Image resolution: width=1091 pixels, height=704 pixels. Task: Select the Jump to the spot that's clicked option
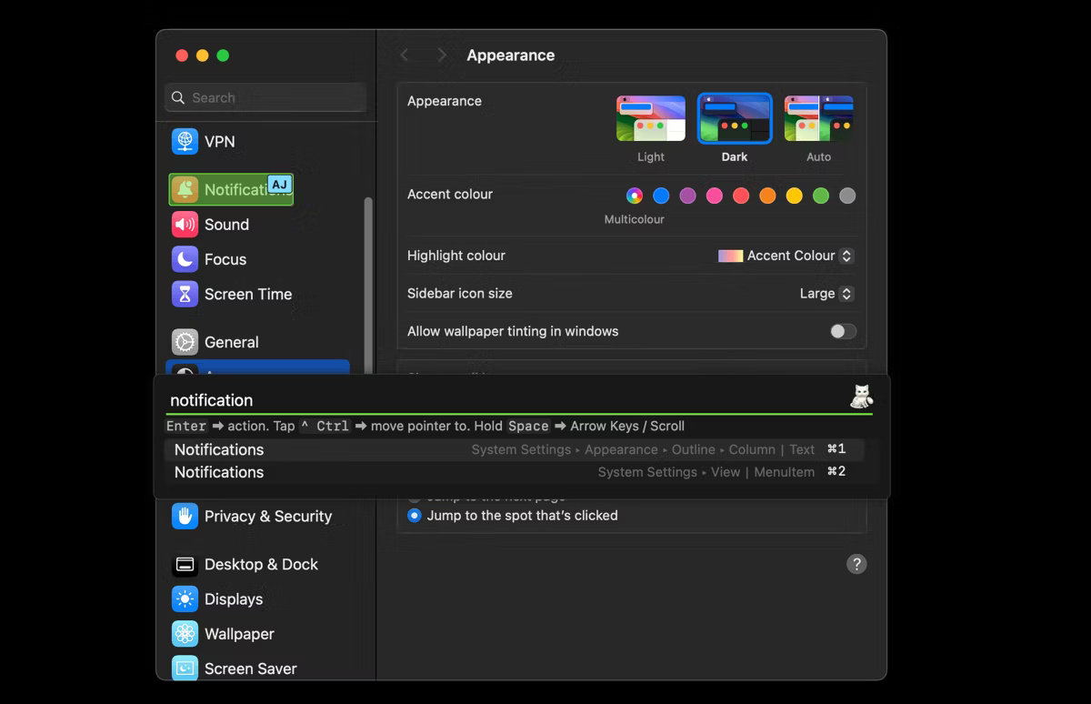click(414, 515)
